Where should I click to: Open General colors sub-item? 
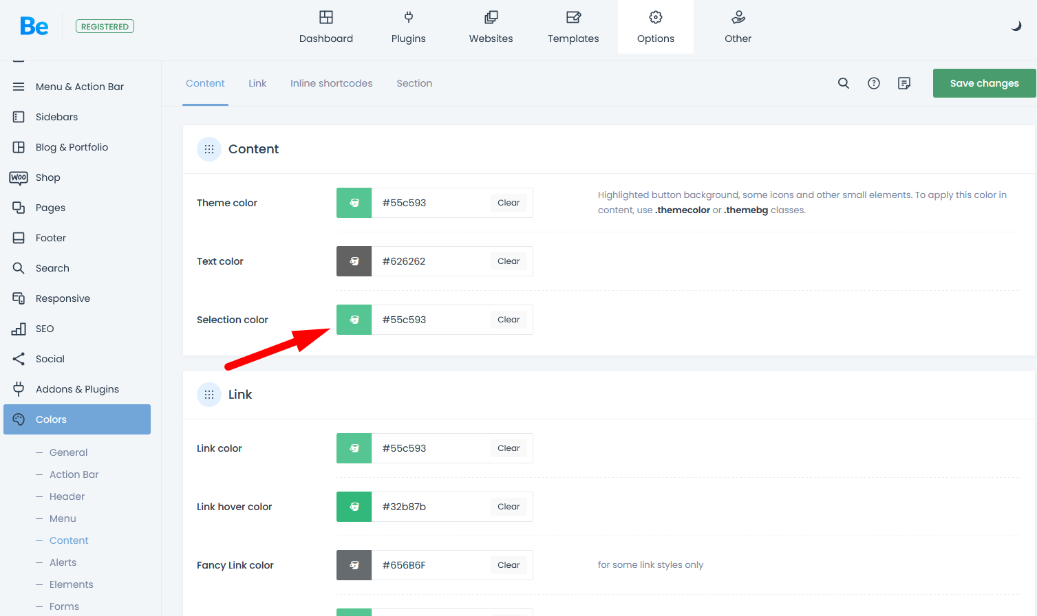pyautogui.click(x=68, y=452)
